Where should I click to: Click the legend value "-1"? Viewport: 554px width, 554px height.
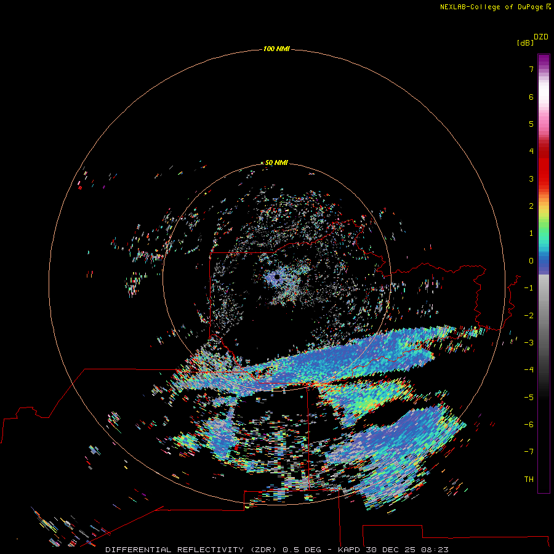click(529, 288)
